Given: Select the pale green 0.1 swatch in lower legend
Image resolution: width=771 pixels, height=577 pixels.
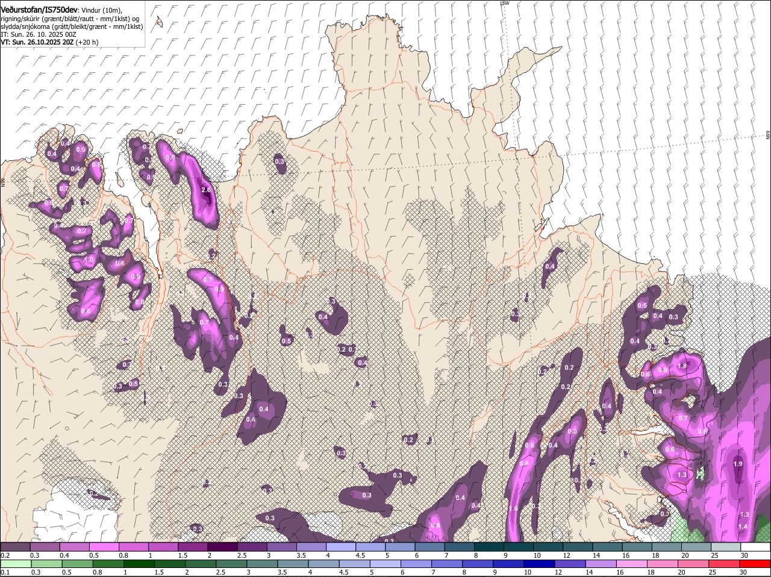Looking at the screenshot, I should pos(16,564).
